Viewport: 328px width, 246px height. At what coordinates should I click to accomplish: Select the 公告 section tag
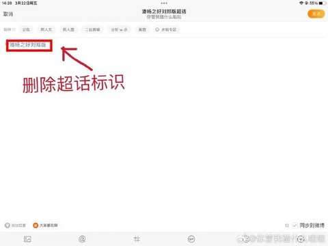pyautogui.click(x=26, y=29)
